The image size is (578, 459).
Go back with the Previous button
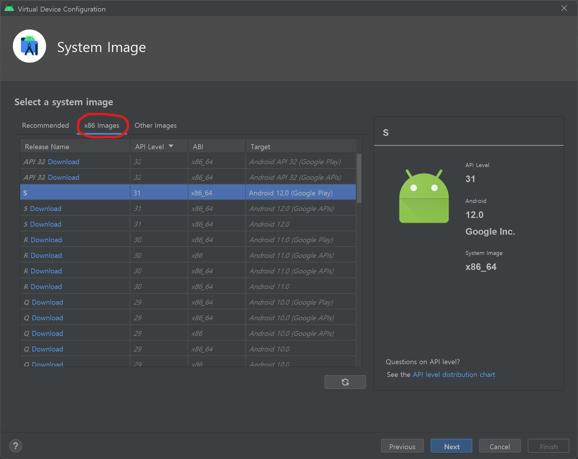(402, 446)
